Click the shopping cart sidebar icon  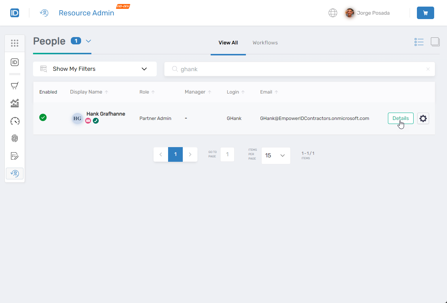pos(15,86)
